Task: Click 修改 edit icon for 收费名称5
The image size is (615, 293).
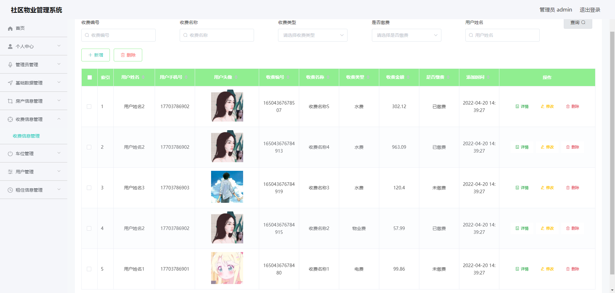Action: click(x=543, y=107)
